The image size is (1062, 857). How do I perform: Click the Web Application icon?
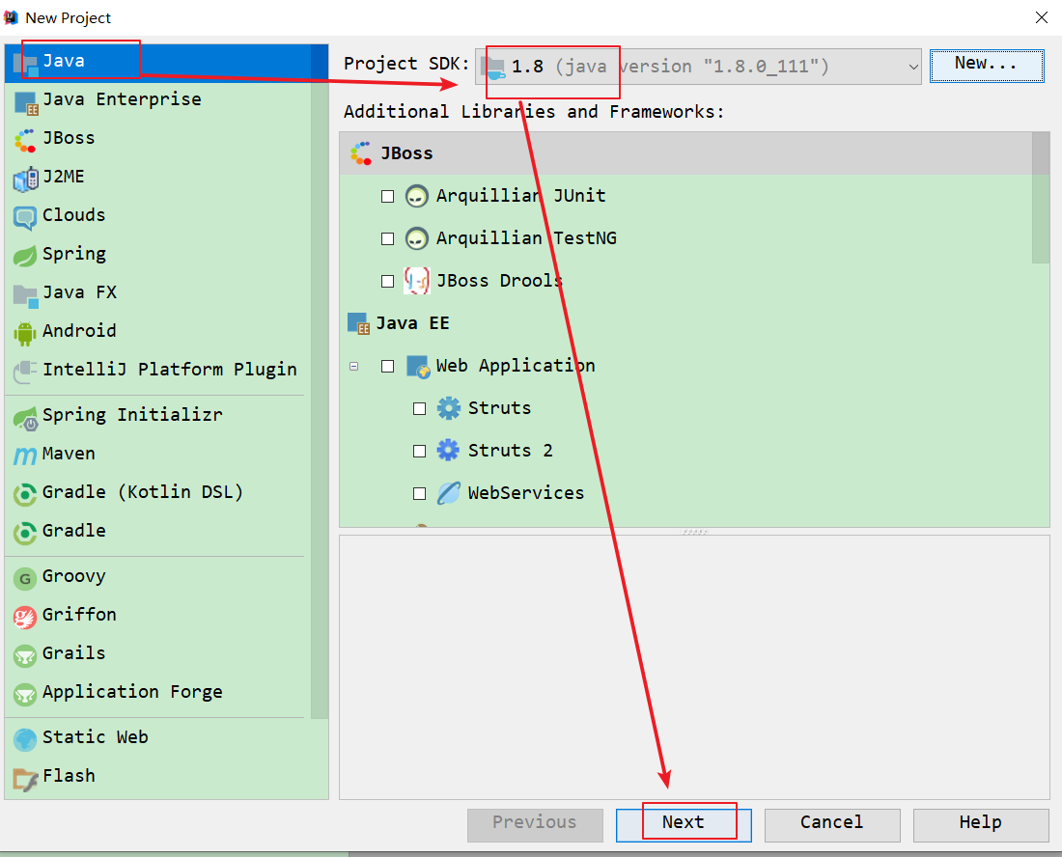418,367
